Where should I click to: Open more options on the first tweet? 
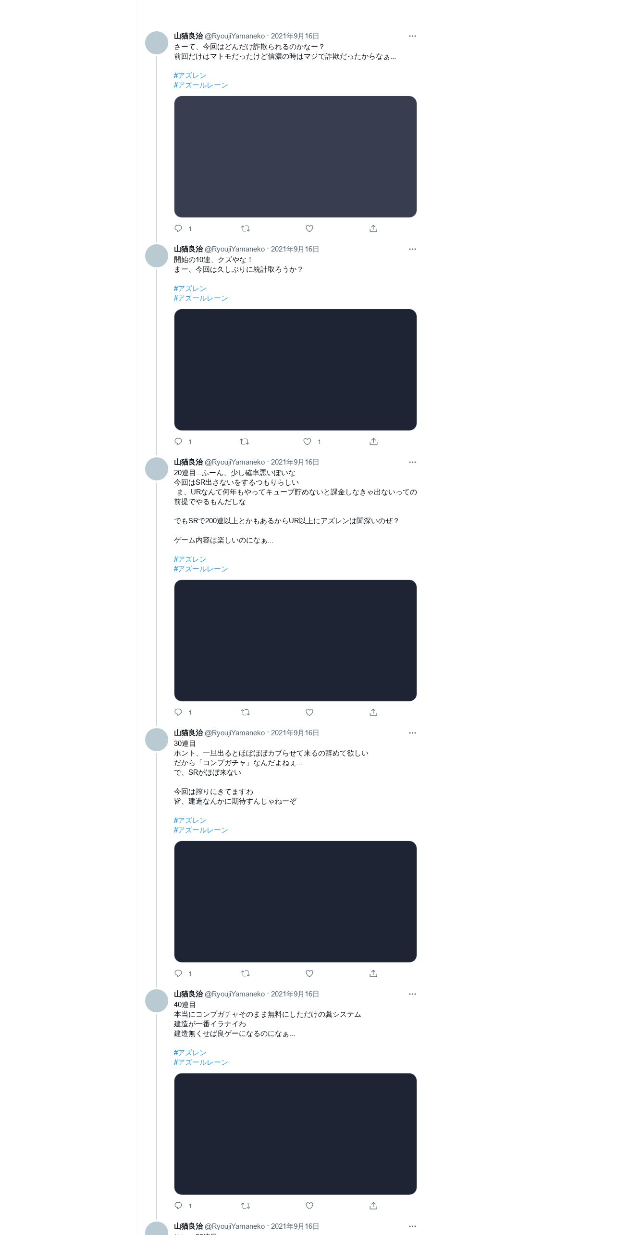tap(412, 36)
